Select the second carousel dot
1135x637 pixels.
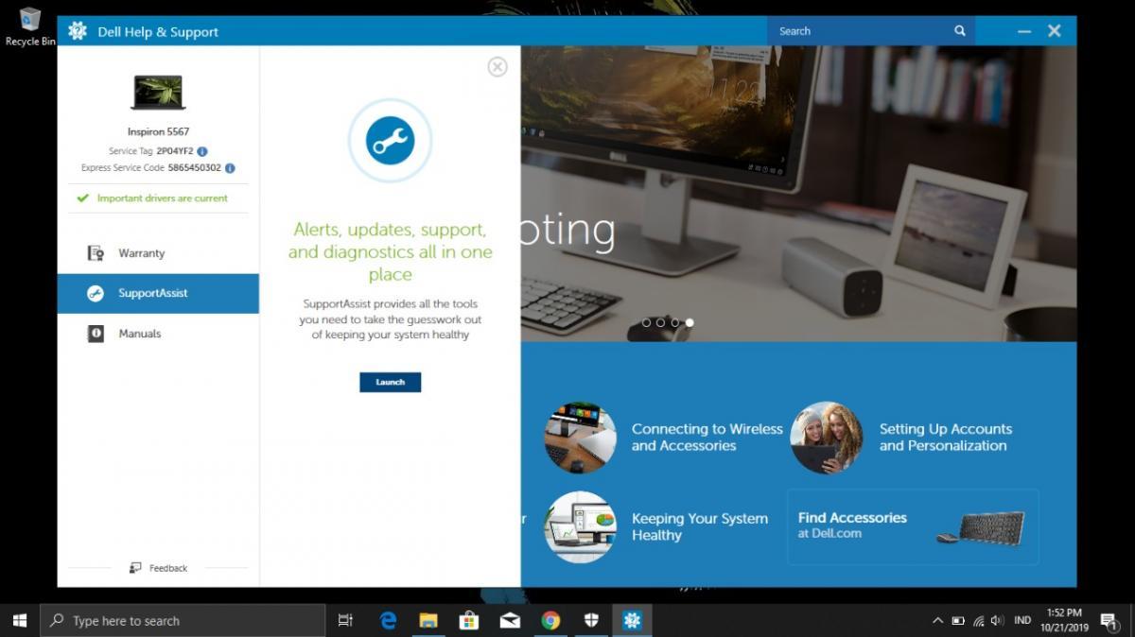[x=661, y=322]
